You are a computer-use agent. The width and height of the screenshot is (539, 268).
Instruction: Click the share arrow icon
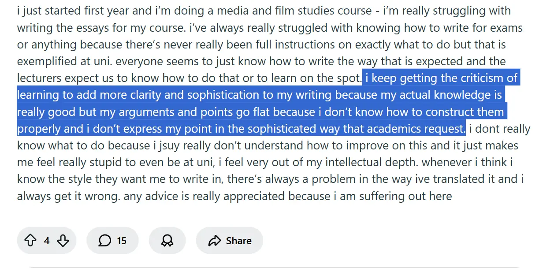pyautogui.click(x=214, y=241)
